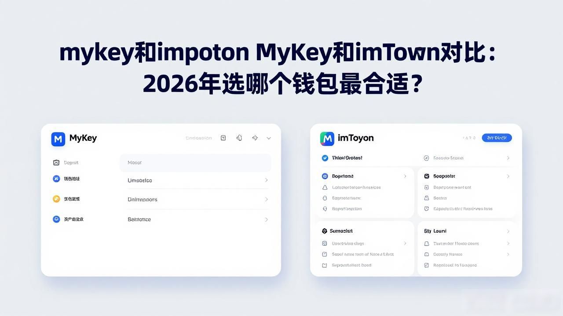Expand the first row chevron in the "Sty Louni" card
The height and width of the screenshot is (316, 563).
pos(508,243)
